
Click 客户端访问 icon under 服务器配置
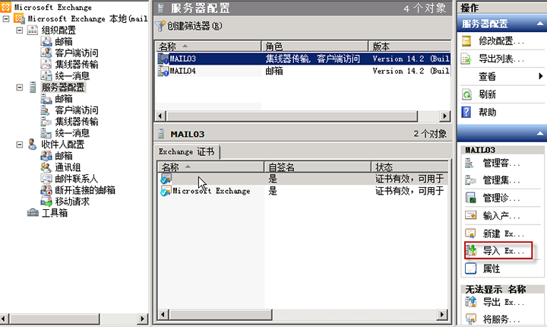[46, 110]
